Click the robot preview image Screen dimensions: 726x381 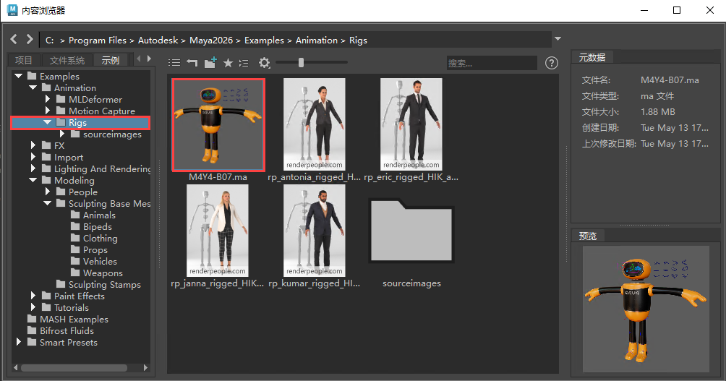646,308
